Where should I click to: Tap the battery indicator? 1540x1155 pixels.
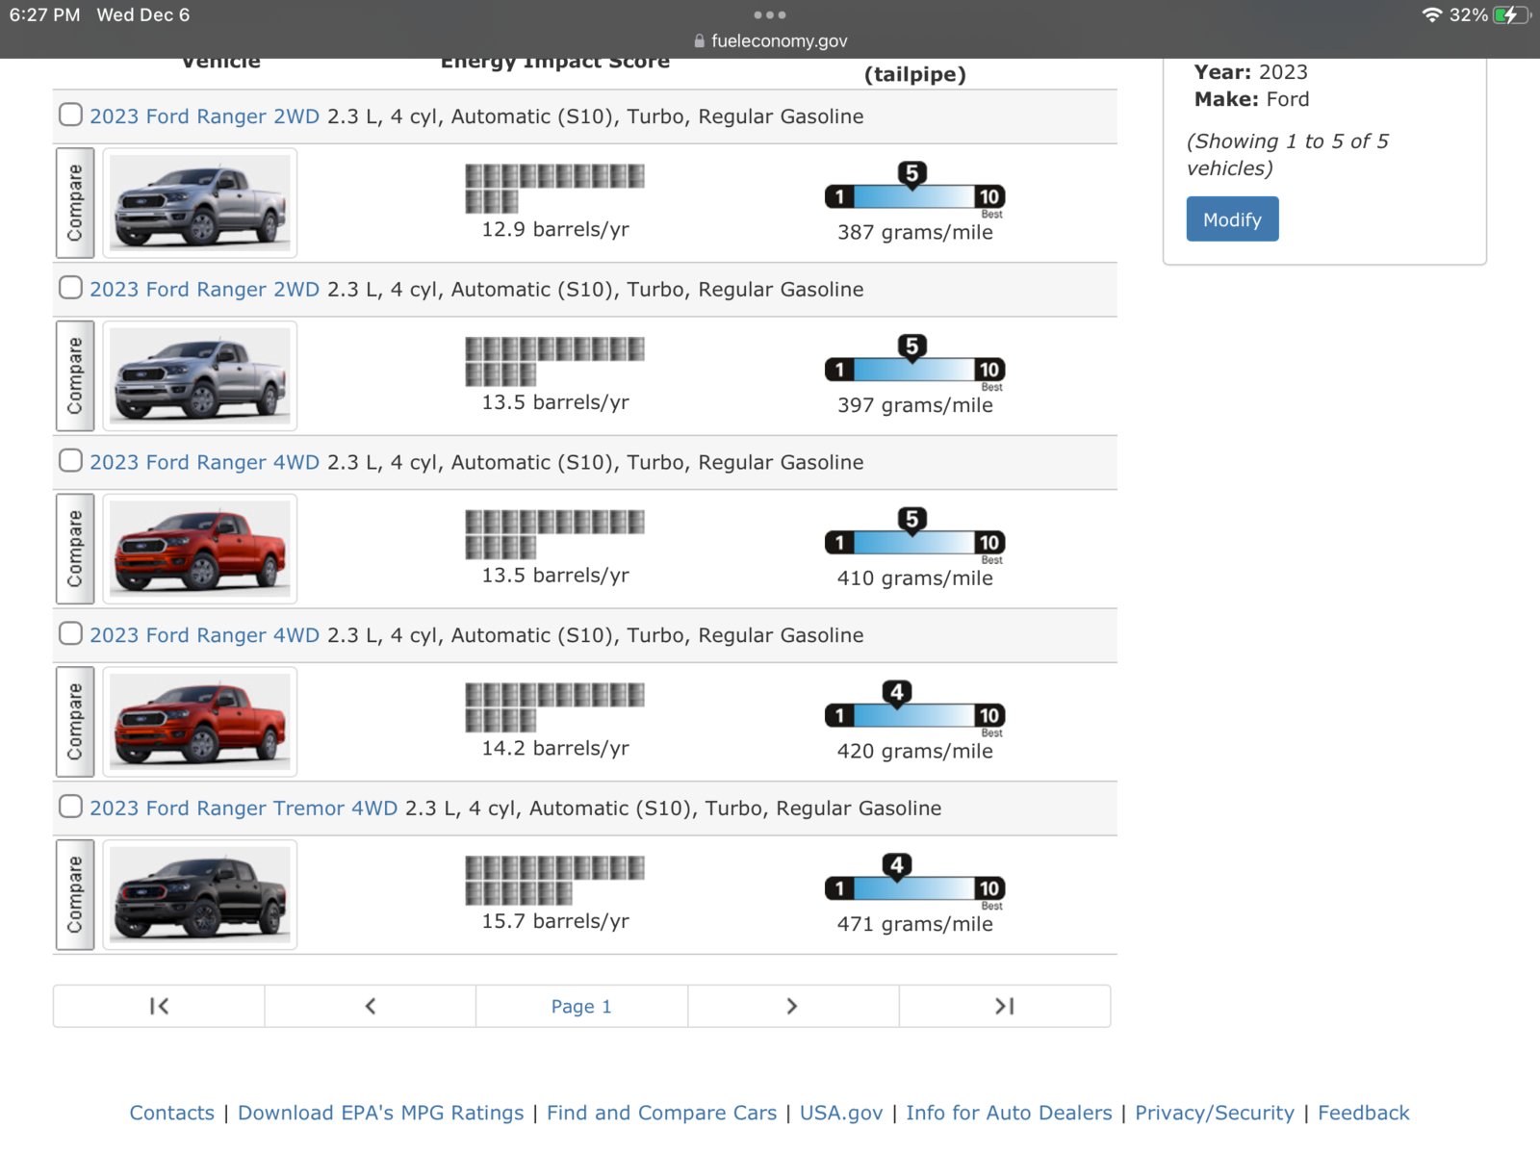tap(1511, 14)
